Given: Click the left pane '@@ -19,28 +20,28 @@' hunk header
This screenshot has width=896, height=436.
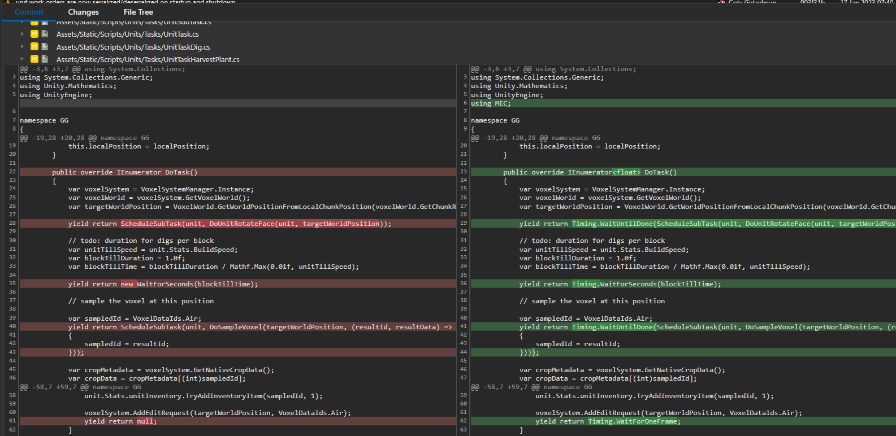Looking at the screenshot, I should point(85,138).
